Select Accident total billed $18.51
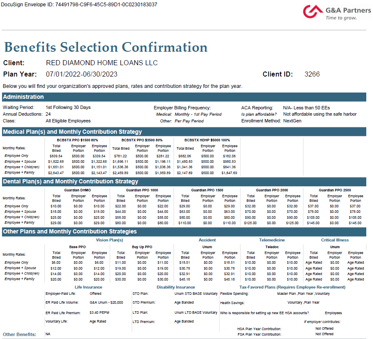The image size is (373, 339). point(185,262)
